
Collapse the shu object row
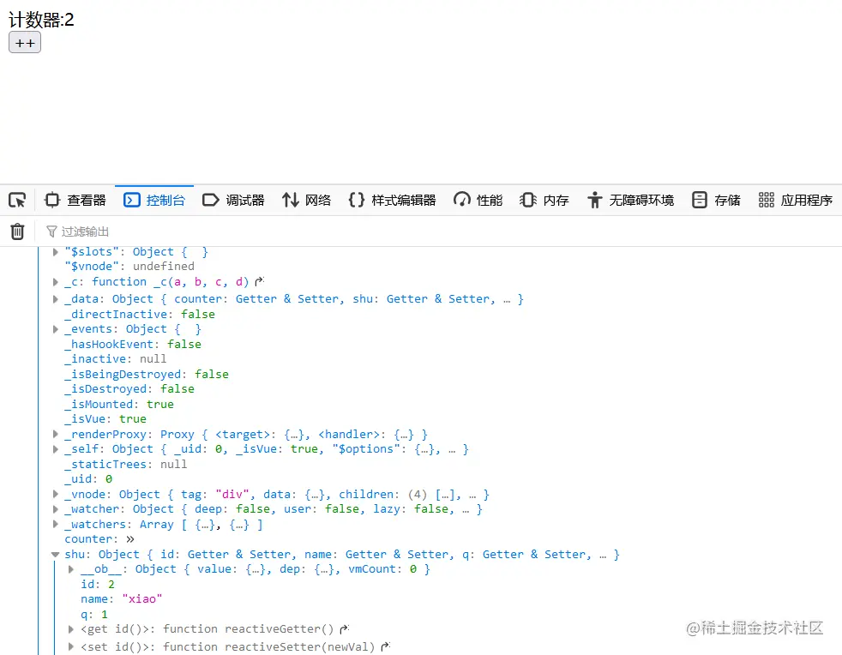(x=56, y=554)
